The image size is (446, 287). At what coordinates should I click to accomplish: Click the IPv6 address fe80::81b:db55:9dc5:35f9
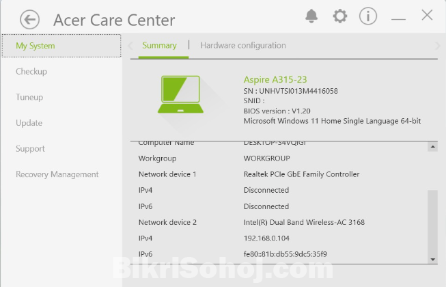coord(285,254)
